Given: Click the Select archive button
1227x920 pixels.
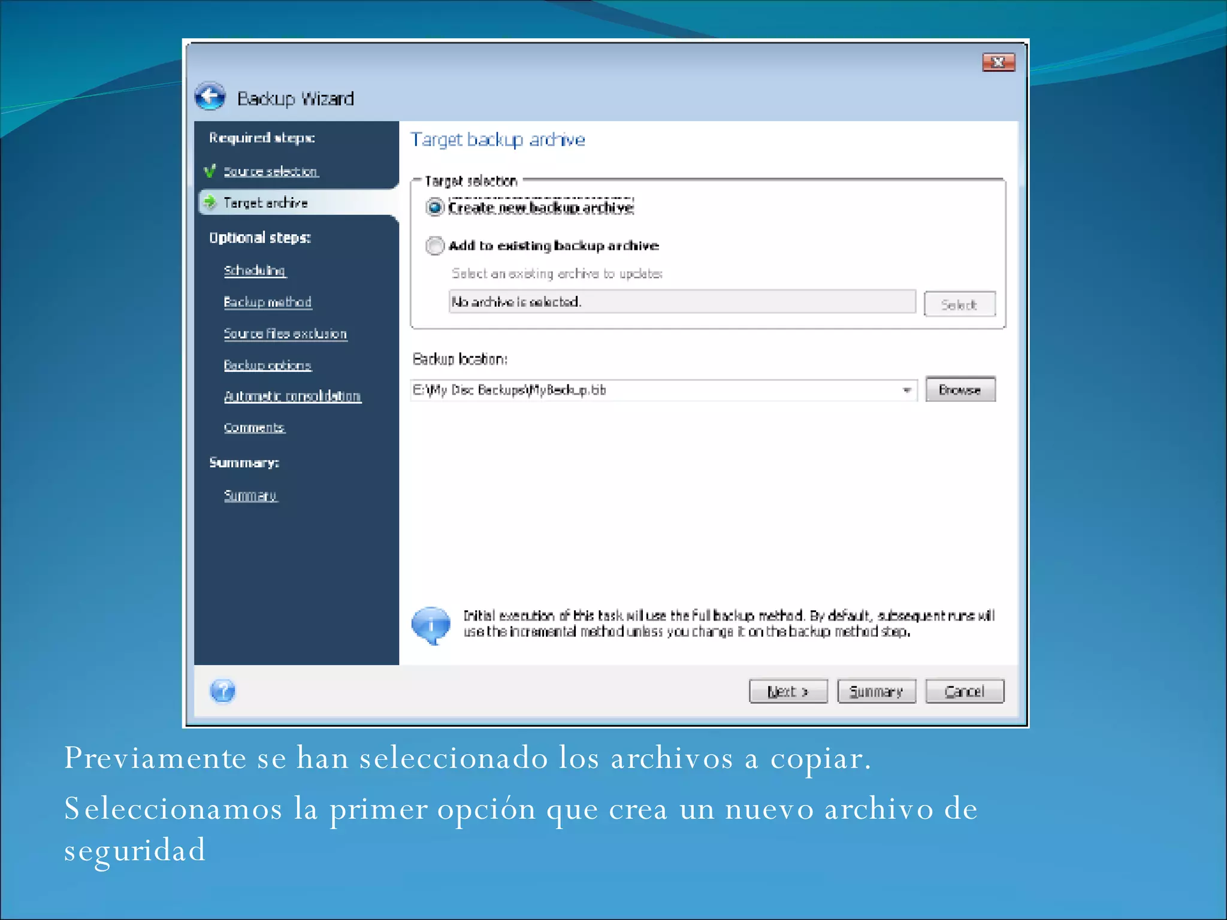Looking at the screenshot, I should [x=960, y=304].
